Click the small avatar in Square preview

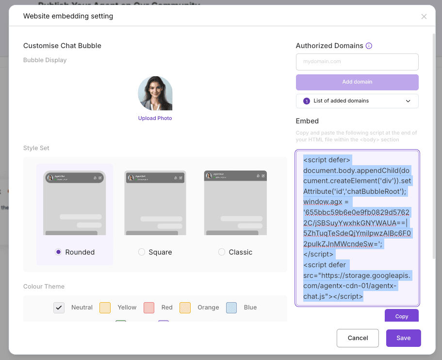pos(131,178)
